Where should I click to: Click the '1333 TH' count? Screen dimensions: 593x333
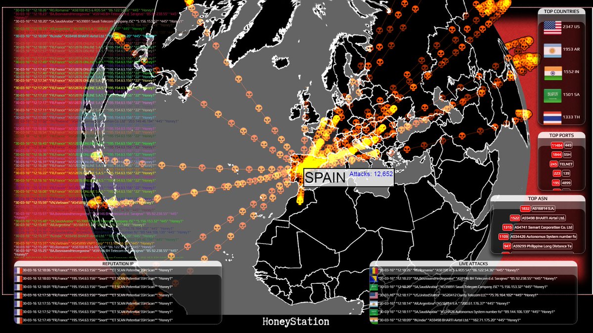[x=571, y=117]
